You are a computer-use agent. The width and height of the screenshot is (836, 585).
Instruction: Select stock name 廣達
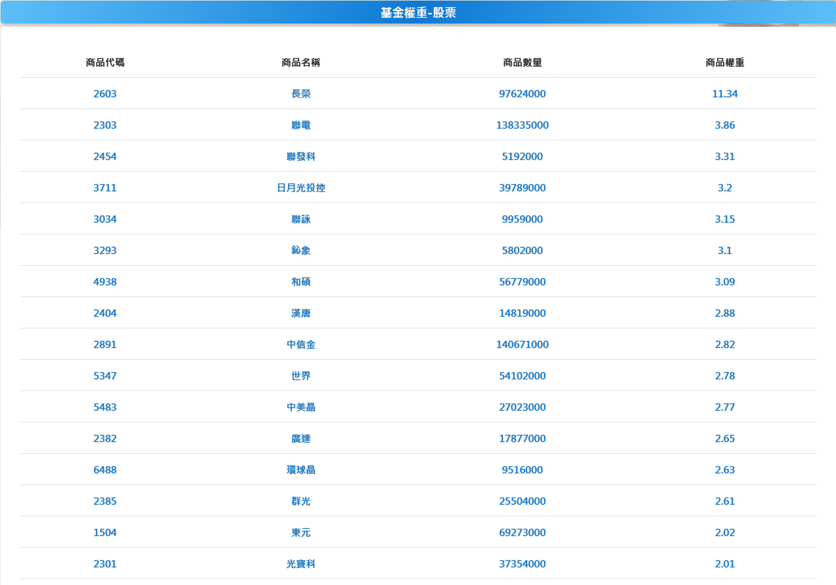pyautogui.click(x=301, y=439)
